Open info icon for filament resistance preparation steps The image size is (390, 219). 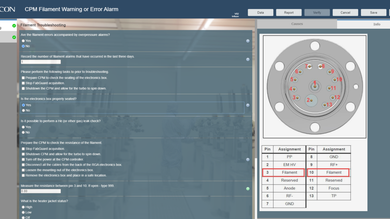(x=248, y=160)
